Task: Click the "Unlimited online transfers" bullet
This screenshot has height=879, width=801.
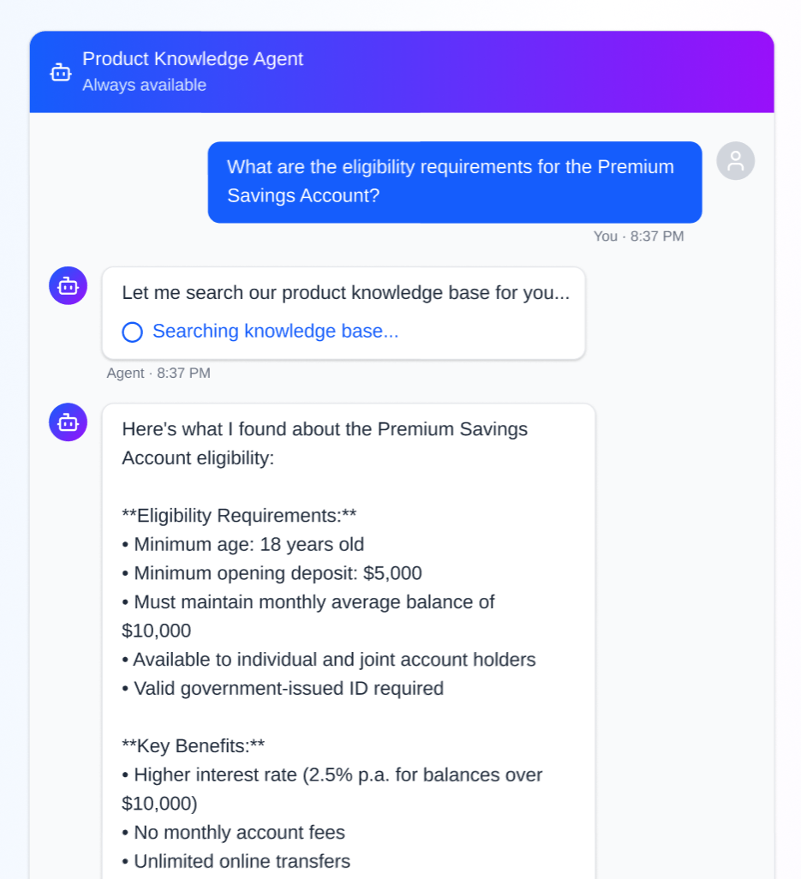Action: (x=242, y=861)
